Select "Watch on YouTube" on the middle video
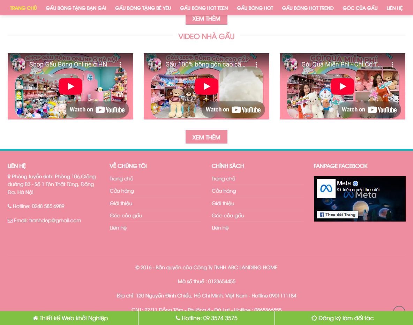This screenshot has width=413, height=325. coord(233,109)
